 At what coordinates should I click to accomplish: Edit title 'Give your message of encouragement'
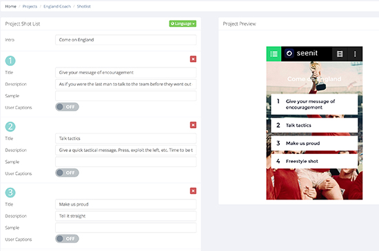tap(126, 73)
